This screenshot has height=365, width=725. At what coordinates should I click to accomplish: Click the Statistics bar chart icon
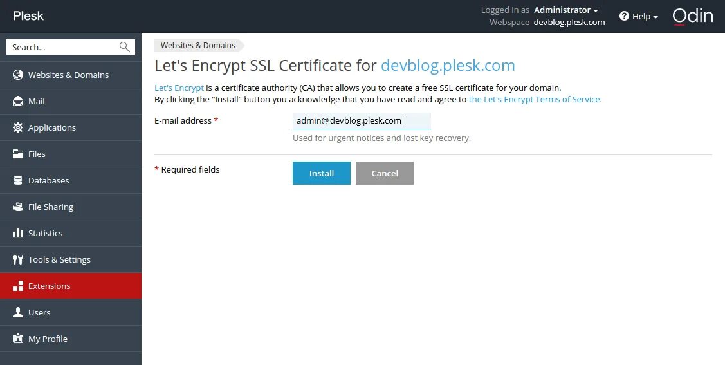point(18,233)
